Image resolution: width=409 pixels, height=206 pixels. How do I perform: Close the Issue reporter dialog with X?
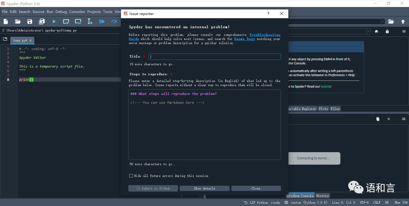point(281,14)
